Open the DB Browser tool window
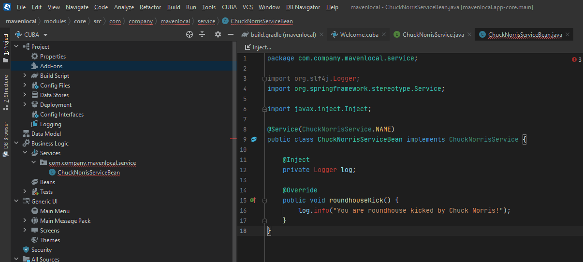The width and height of the screenshot is (583, 262). (x=6, y=140)
